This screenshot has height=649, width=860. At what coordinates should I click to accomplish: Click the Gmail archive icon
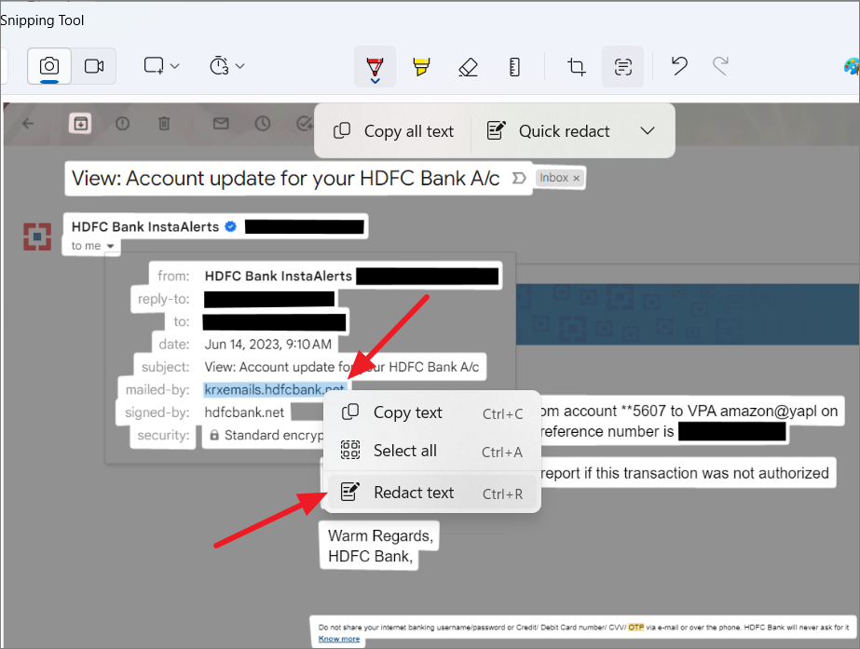click(80, 124)
